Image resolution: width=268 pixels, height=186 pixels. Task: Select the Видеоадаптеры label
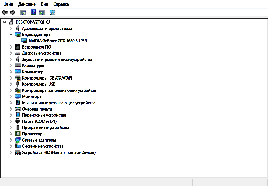pyautogui.click(x=36, y=34)
